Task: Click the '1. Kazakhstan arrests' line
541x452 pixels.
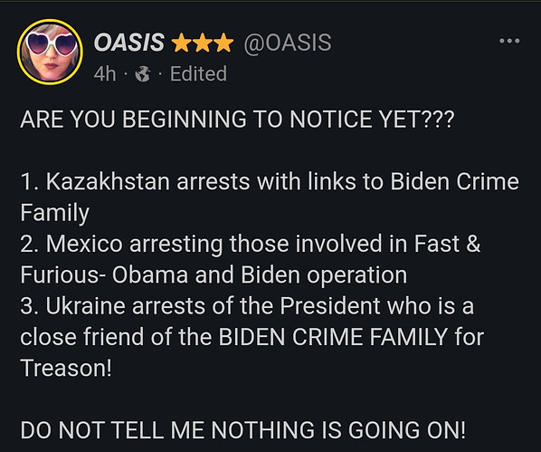Action: [x=270, y=181]
